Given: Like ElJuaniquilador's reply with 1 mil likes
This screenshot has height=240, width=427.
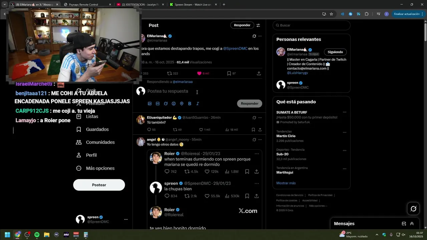Looking at the screenshot, I should (x=204, y=130).
